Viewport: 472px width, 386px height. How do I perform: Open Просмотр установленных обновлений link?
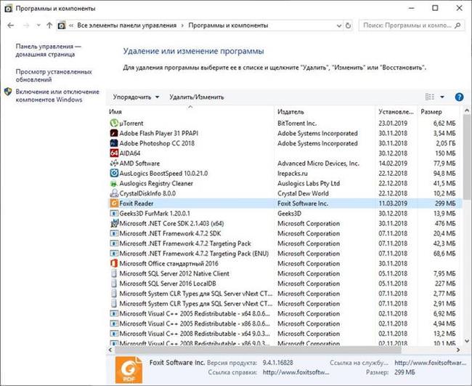click(x=54, y=76)
